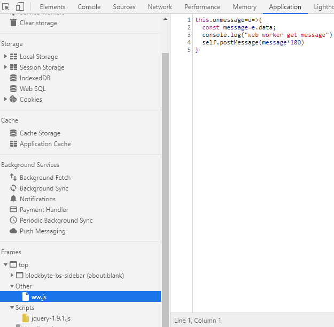Click the inspect element picker icon
The width and height of the screenshot is (334, 327).
click(6, 7)
